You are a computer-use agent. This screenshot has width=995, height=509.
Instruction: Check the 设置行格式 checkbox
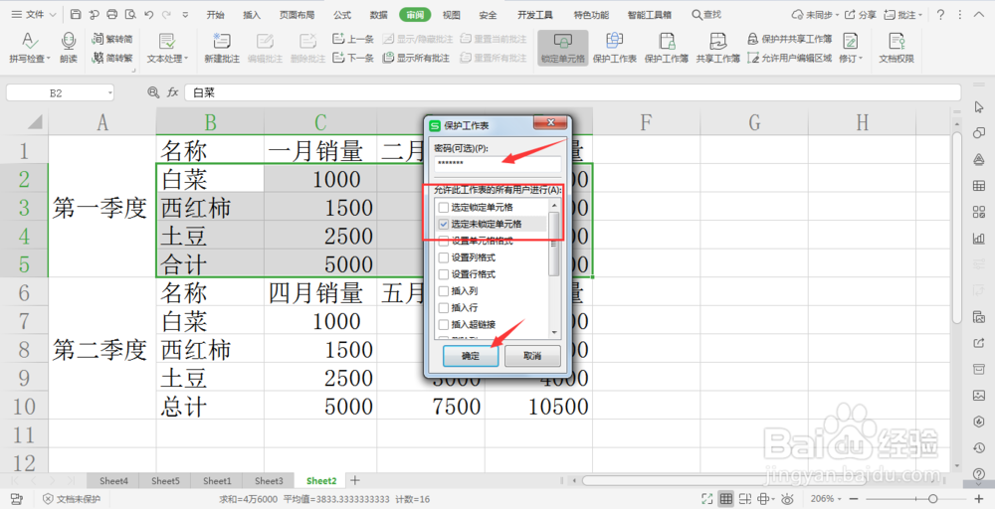point(444,274)
